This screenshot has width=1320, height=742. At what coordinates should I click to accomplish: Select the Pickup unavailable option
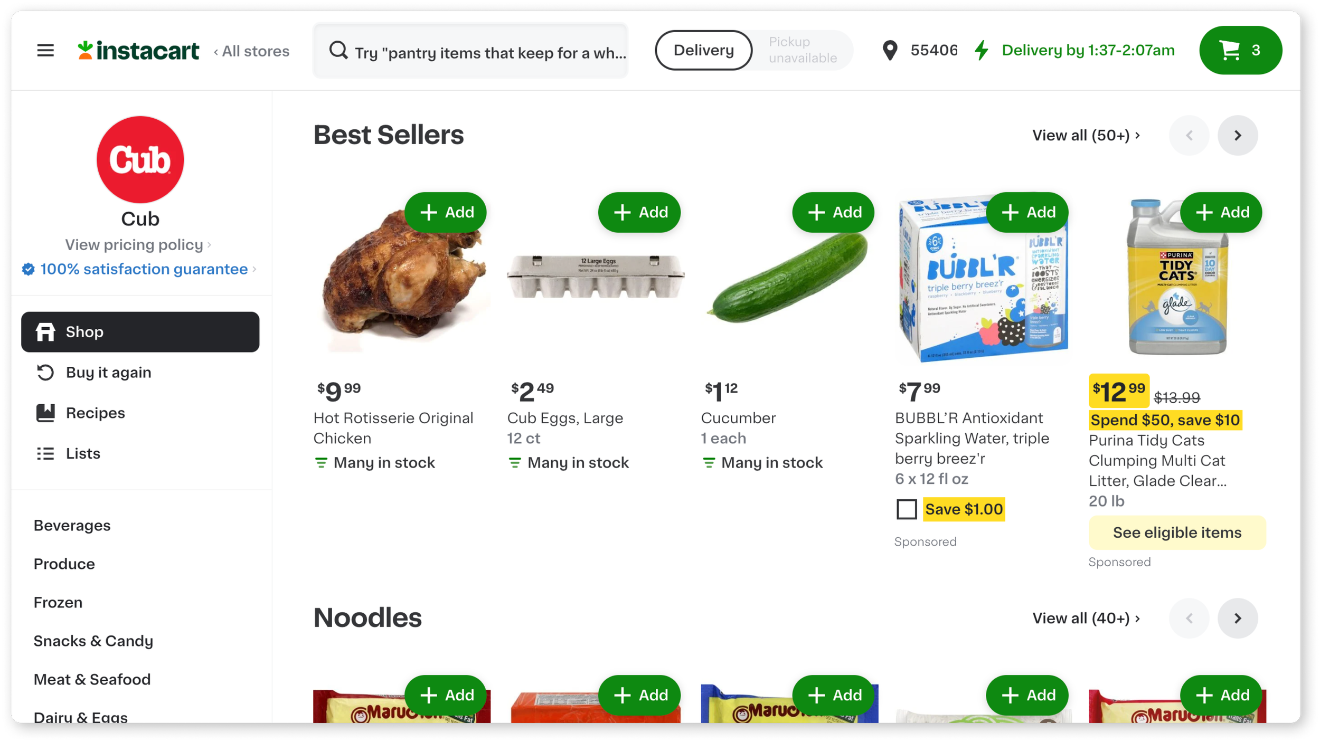803,50
